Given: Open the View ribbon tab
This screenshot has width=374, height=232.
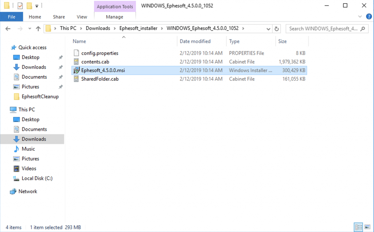Looking at the screenshot, I should 82,17.
